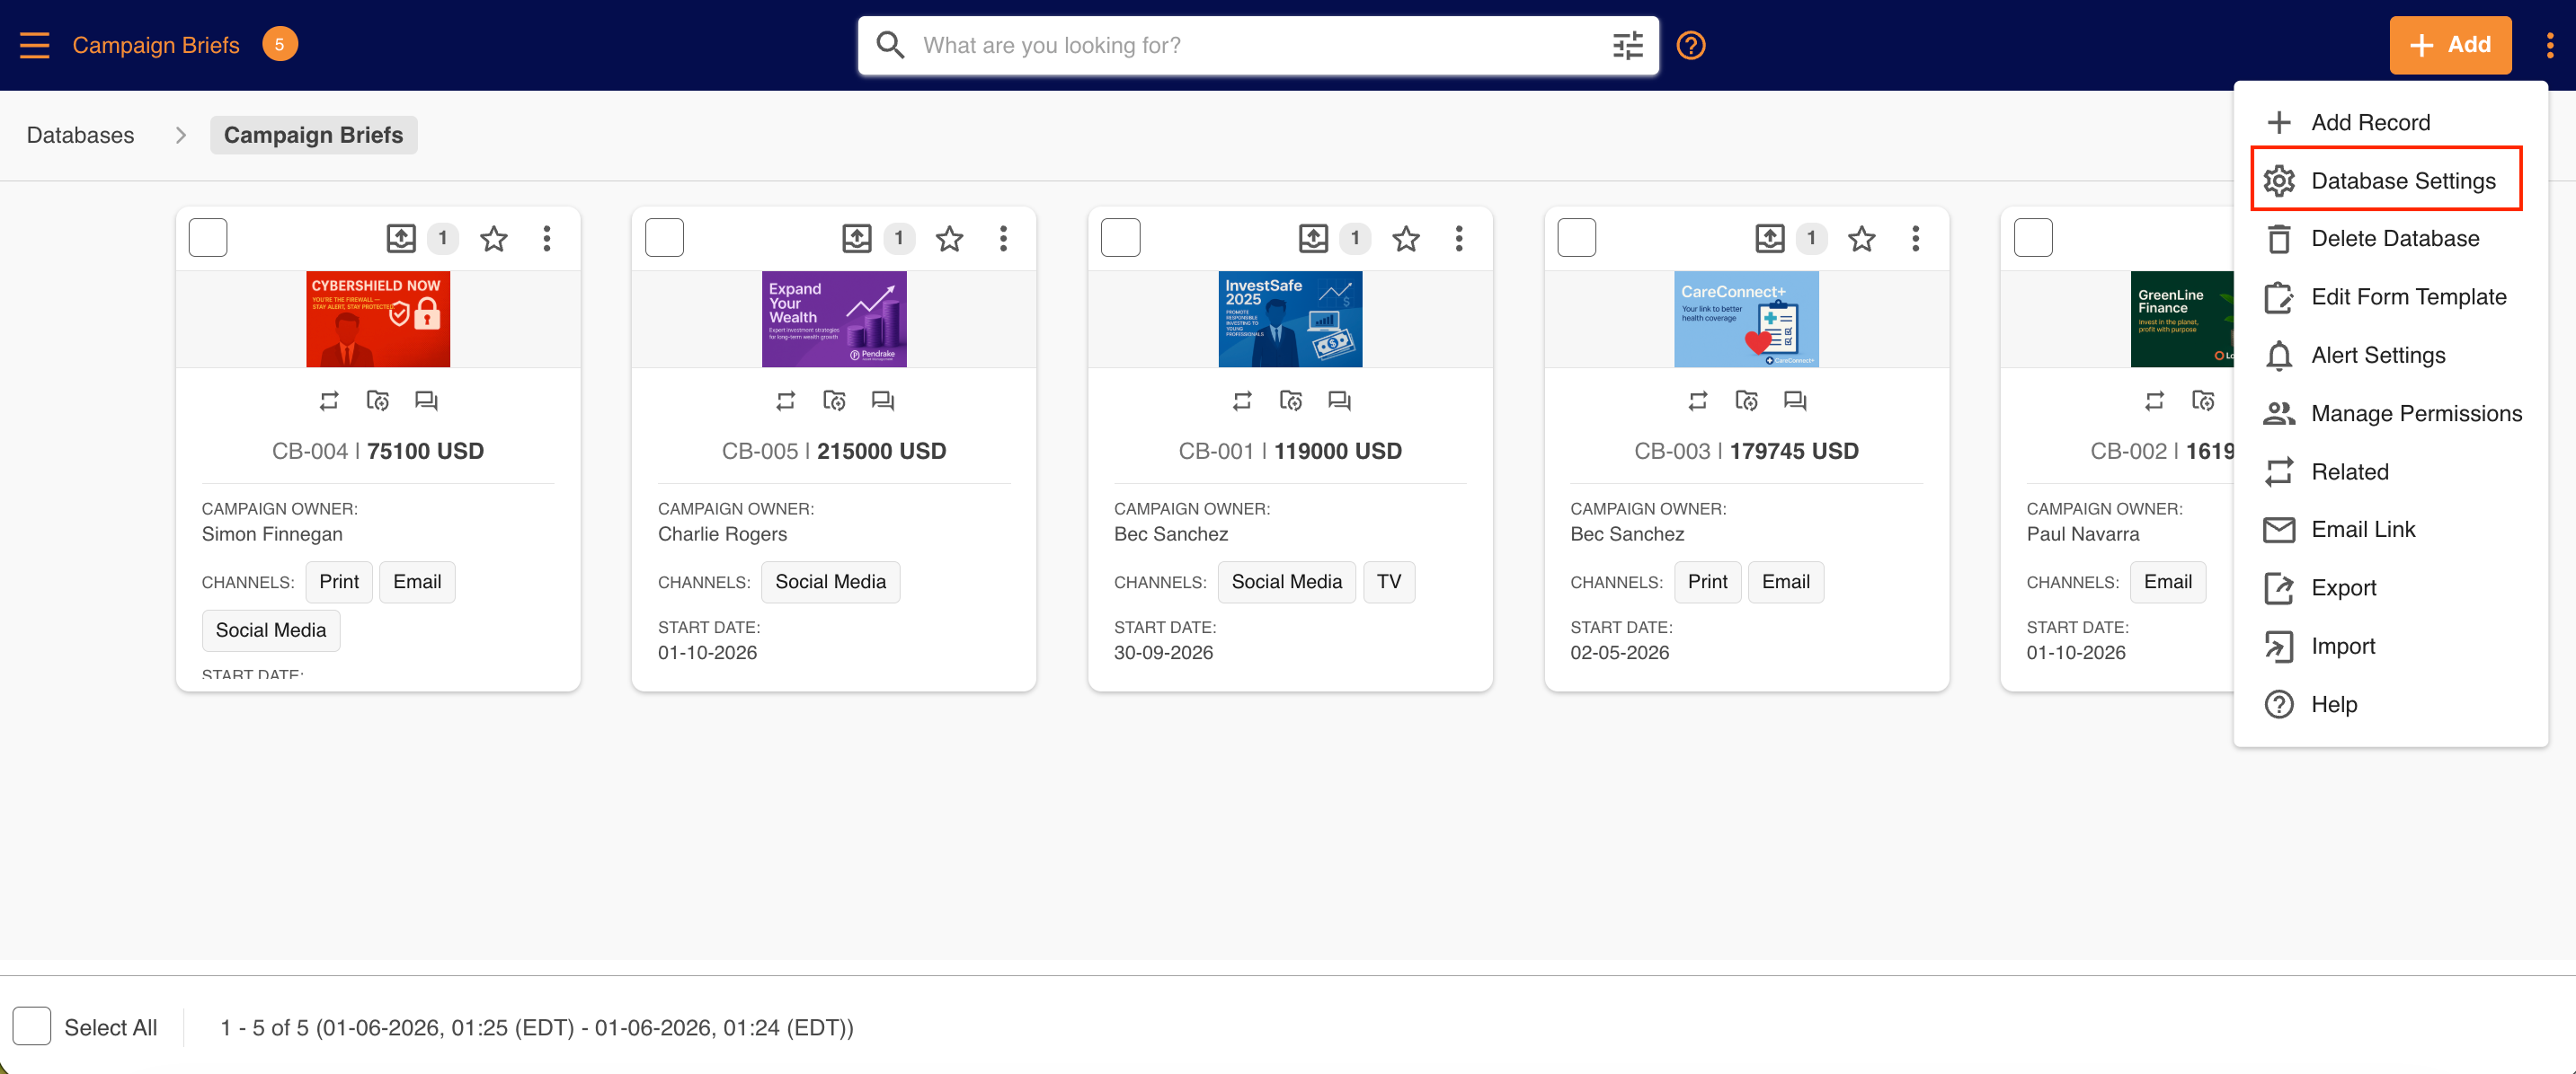Tick the CB-001 record checkbox
This screenshot has width=2576, height=1074.
tap(1120, 238)
